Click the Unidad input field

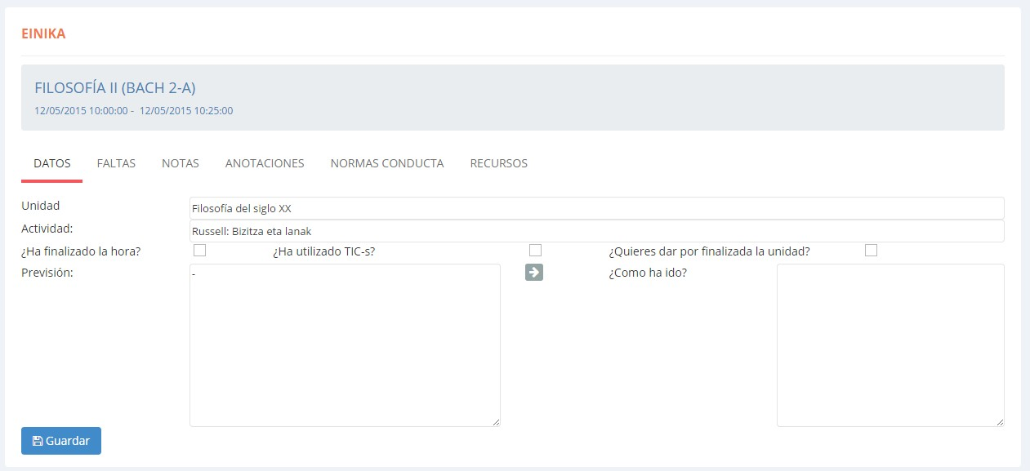click(596, 208)
